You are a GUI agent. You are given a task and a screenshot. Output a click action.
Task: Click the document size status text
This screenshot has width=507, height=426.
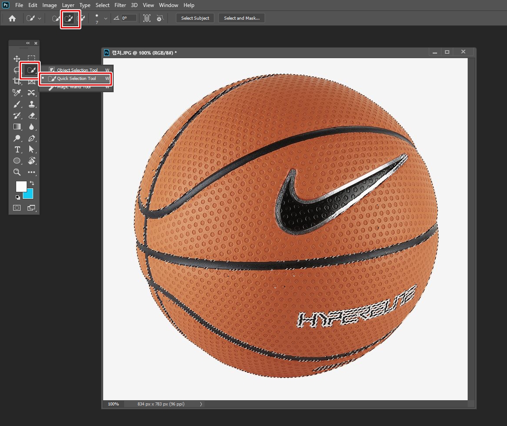coord(161,404)
